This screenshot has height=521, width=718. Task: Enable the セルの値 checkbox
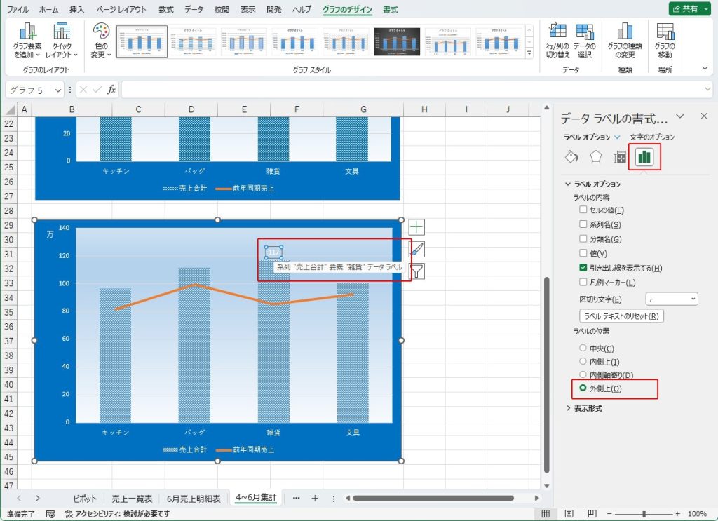[583, 210]
